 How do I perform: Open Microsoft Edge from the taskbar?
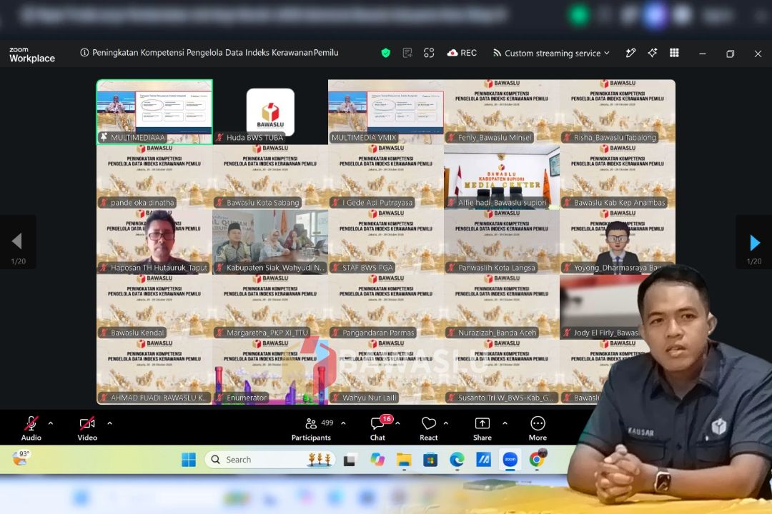pyautogui.click(x=457, y=460)
